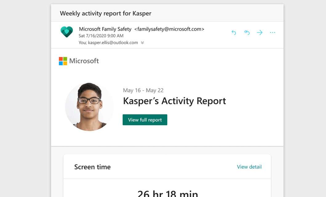Select the Reply All icon

point(247,32)
